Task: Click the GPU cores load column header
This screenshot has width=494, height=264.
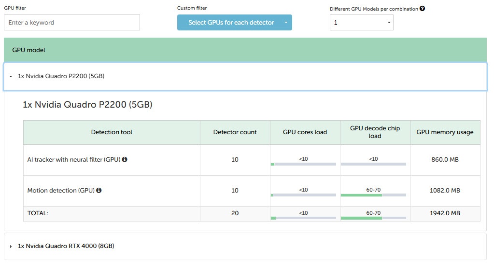Action: 305,132
